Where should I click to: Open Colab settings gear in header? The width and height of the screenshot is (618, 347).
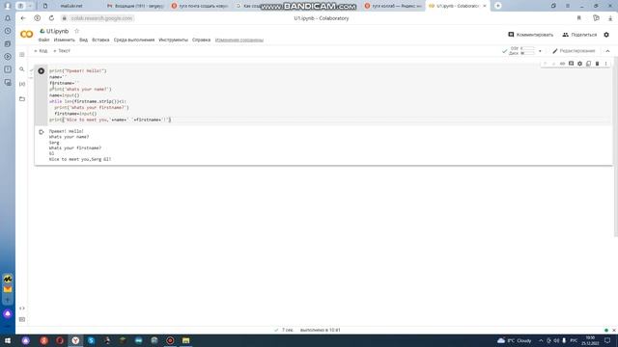(606, 35)
